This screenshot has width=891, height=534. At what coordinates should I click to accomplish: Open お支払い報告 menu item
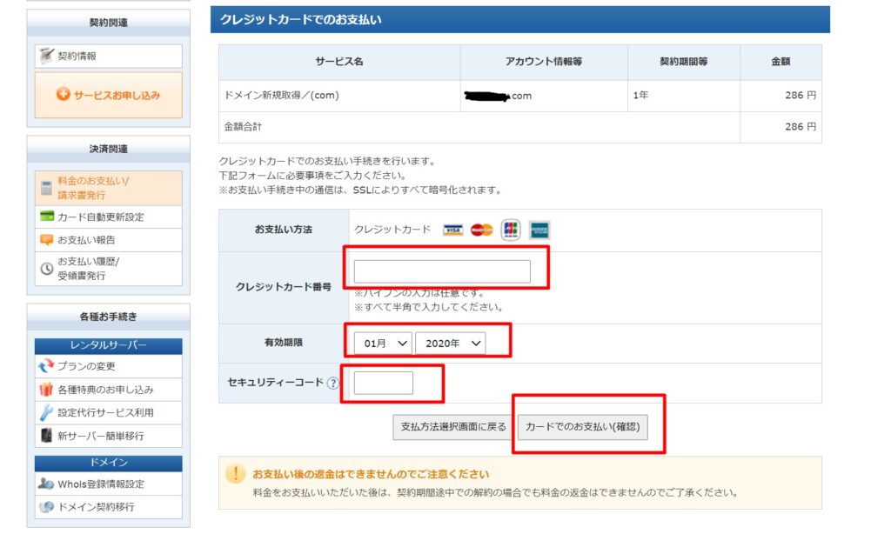(x=109, y=240)
